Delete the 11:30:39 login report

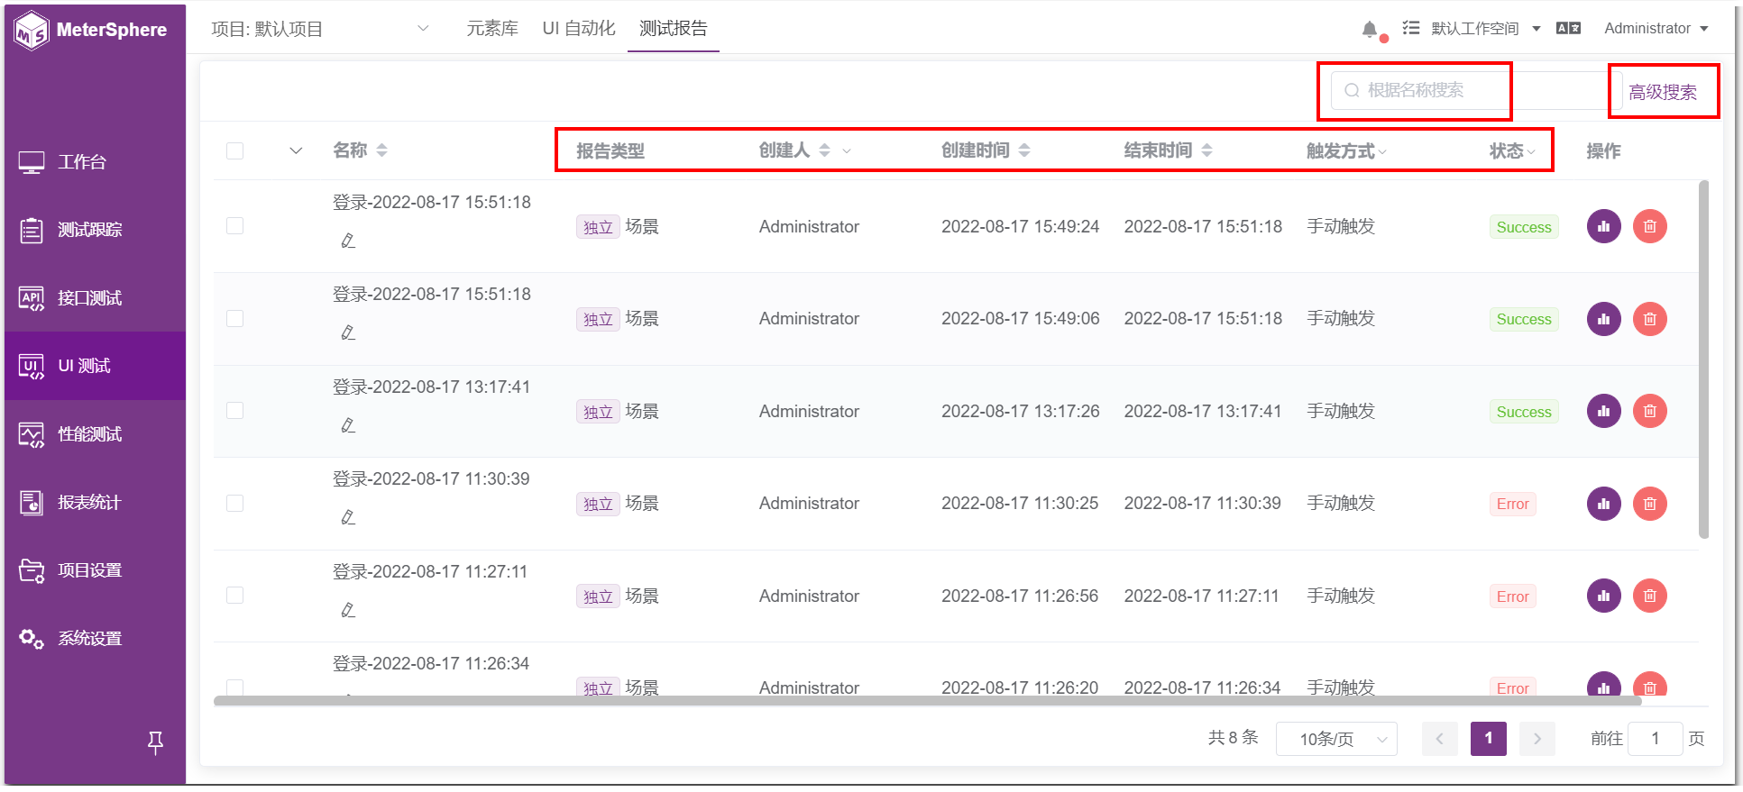[1649, 504]
